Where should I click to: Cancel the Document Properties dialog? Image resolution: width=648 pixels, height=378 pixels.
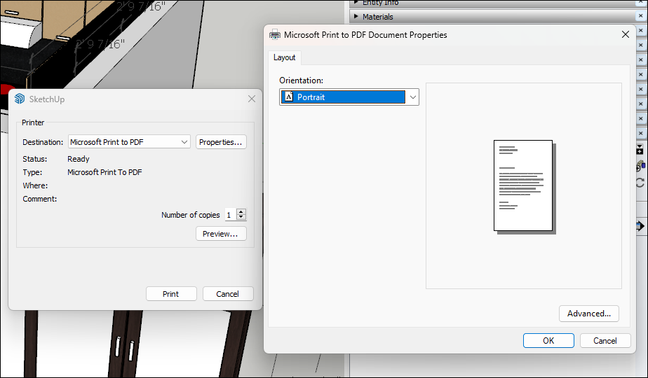[x=605, y=340]
